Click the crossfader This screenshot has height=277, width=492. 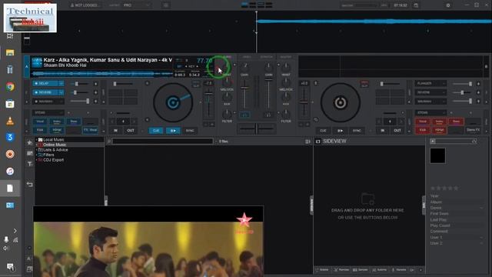click(257, 128)
